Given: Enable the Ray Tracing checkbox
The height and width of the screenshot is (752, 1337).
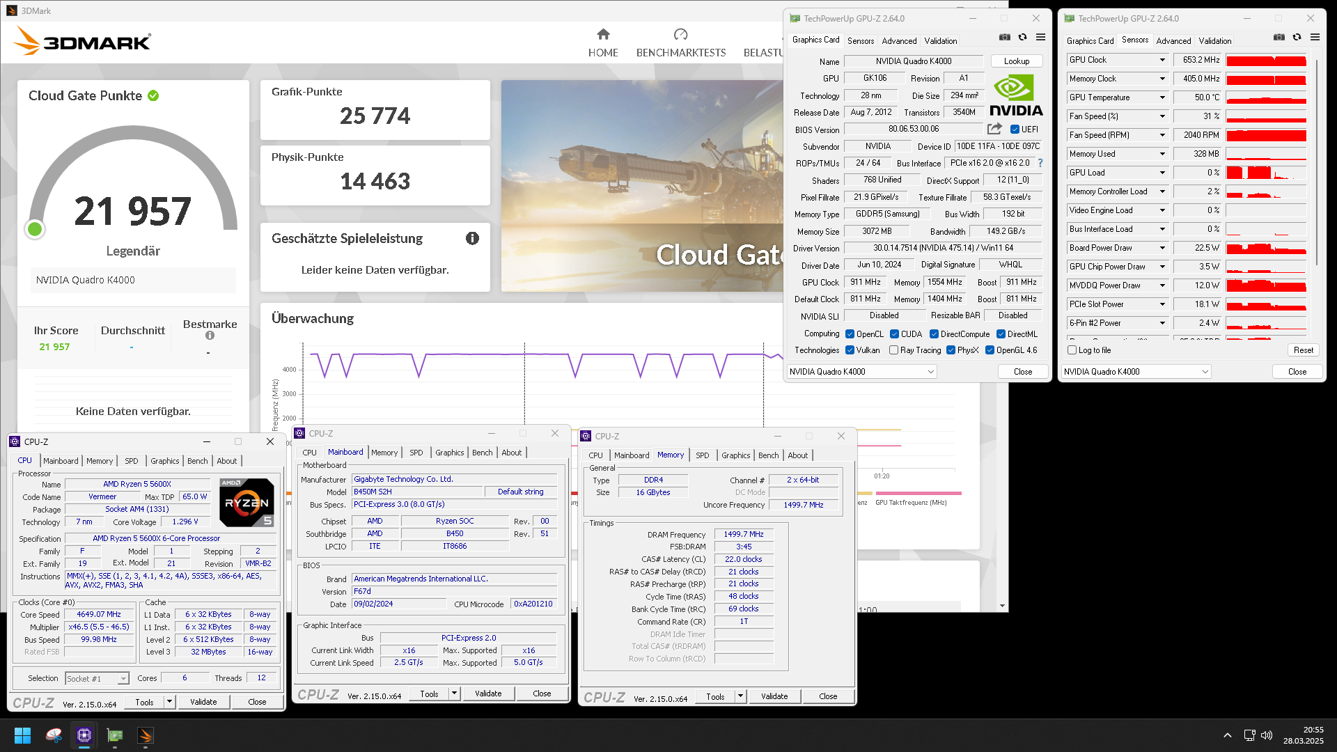Looking at the screenshot, I should pyautogui.click(x=893, y=350).
